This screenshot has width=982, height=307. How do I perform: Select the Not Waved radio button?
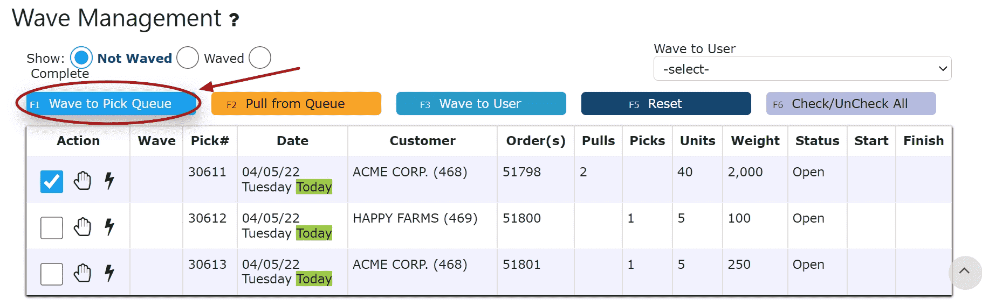[x=81, y=58]
